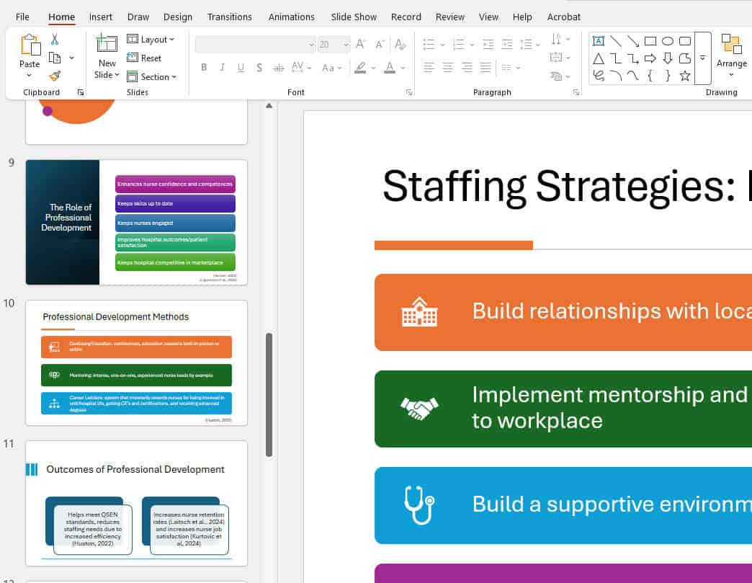This screenshot has width=752, height=583.
Task: Decrease list indent level
Action: 488,45
